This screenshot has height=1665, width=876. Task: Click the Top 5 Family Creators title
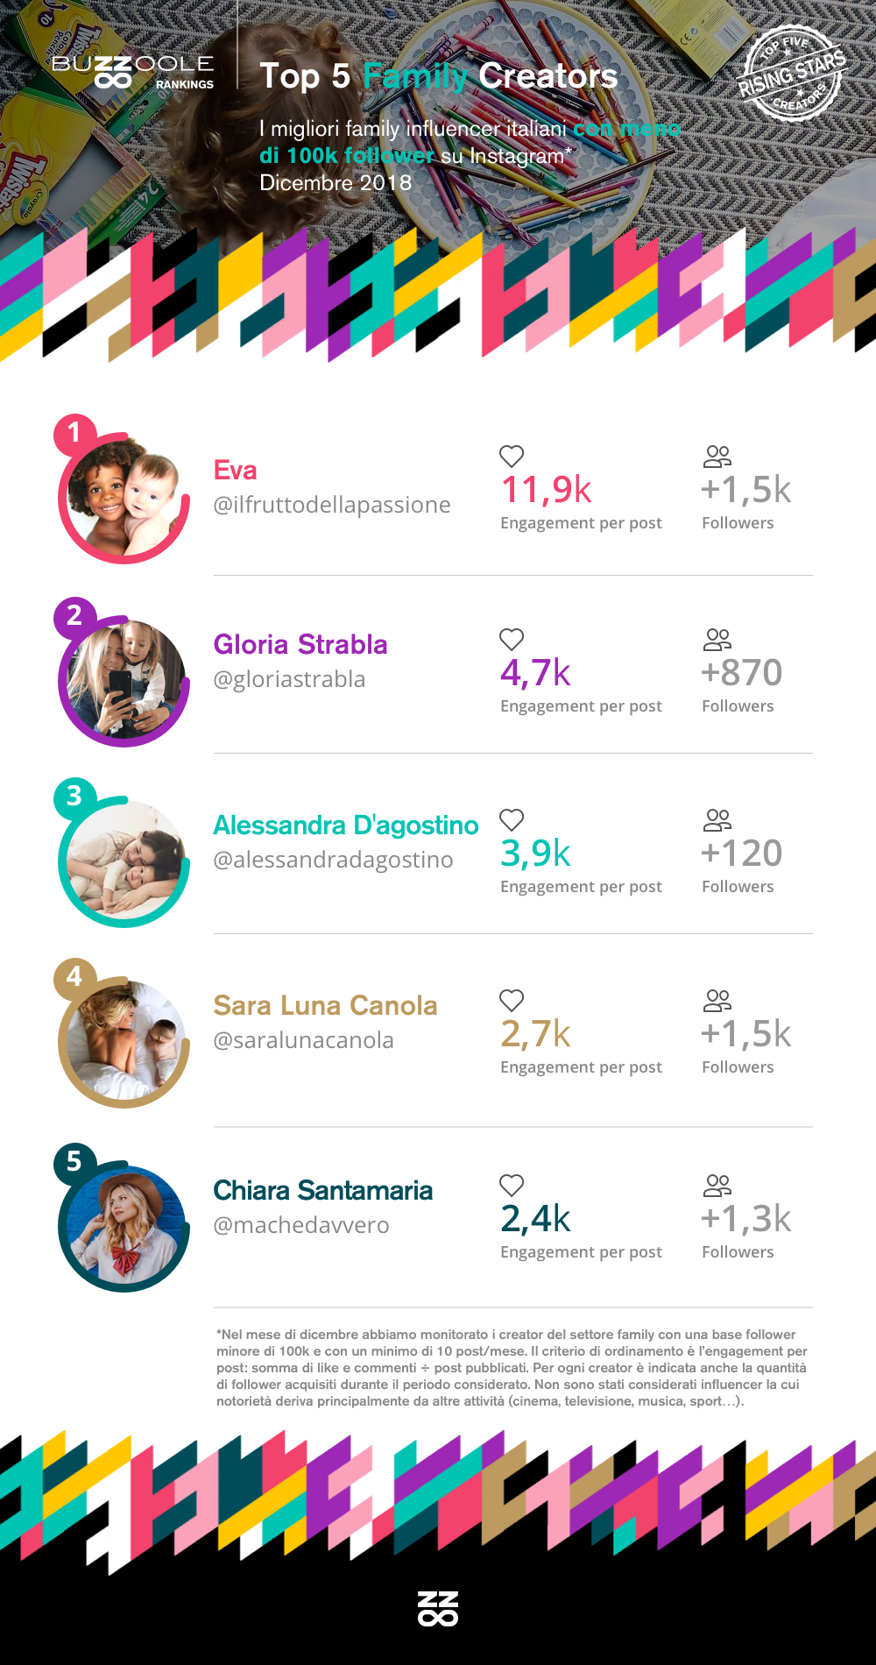pyautogui.click(x=439, y=76)
